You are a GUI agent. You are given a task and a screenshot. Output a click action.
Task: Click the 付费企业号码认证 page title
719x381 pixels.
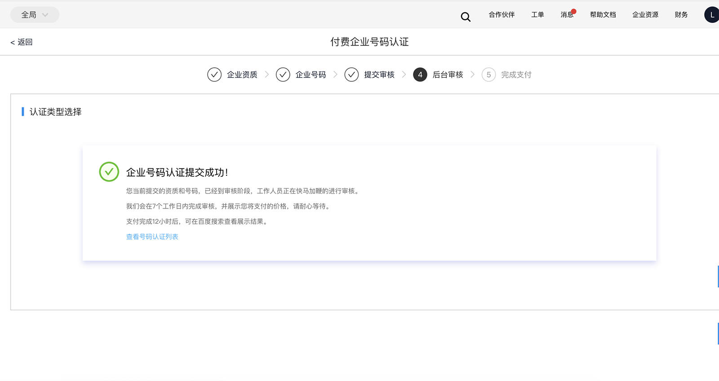pos(369,42)
